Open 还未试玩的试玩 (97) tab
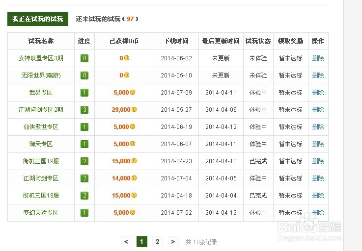This screenshot has height=251, width=362. (x=107, y=19)
